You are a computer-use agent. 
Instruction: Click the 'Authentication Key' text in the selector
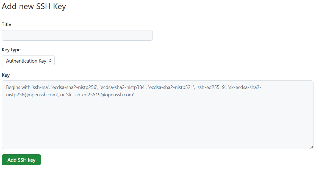tap(26, 61)
